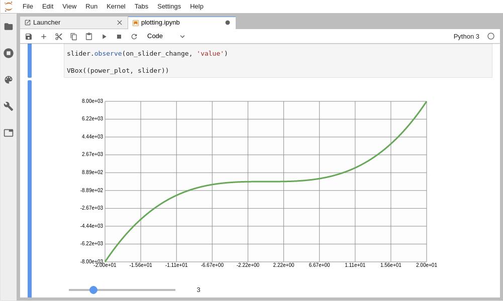Open the Run menu
The width and height of the screenshot is (503, 301).
[x=91, y=7]
